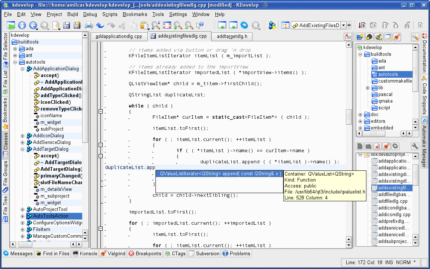Select append completion suggestion in popup
The image size is (430, 269).
tap(219, 174)
